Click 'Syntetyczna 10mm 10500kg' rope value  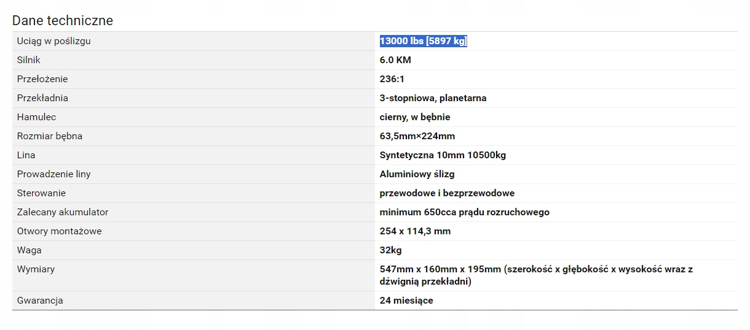coord(443,155)
